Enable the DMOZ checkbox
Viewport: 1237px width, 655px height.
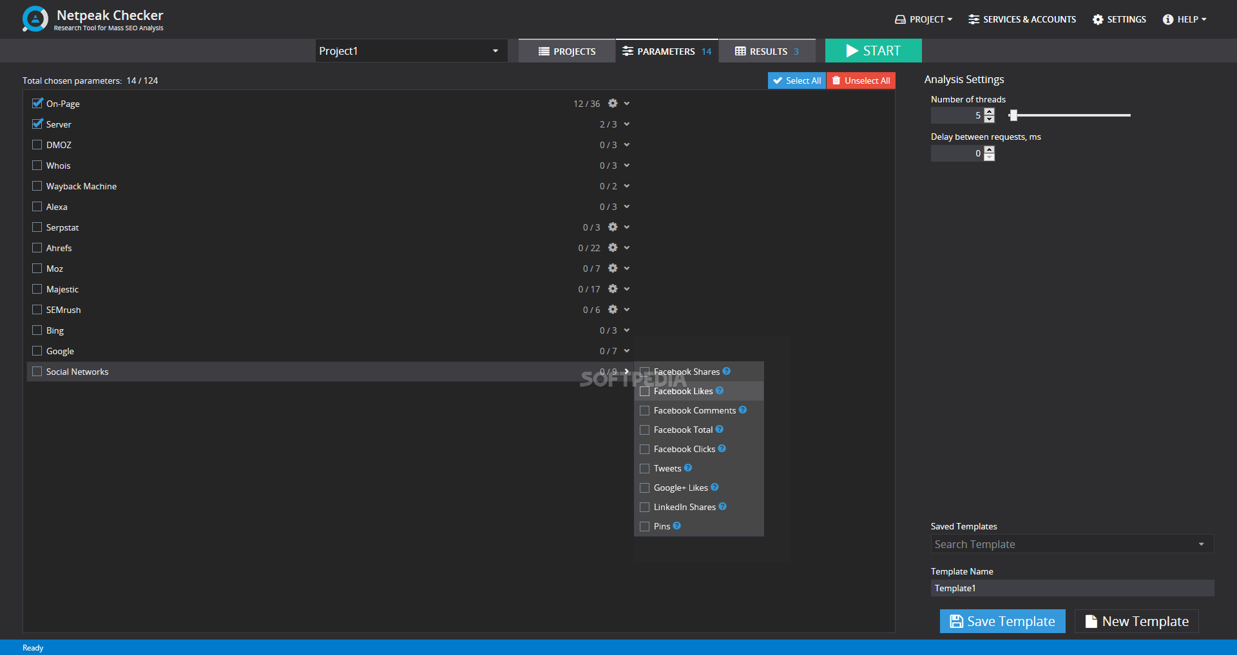(x=37, y=144)
